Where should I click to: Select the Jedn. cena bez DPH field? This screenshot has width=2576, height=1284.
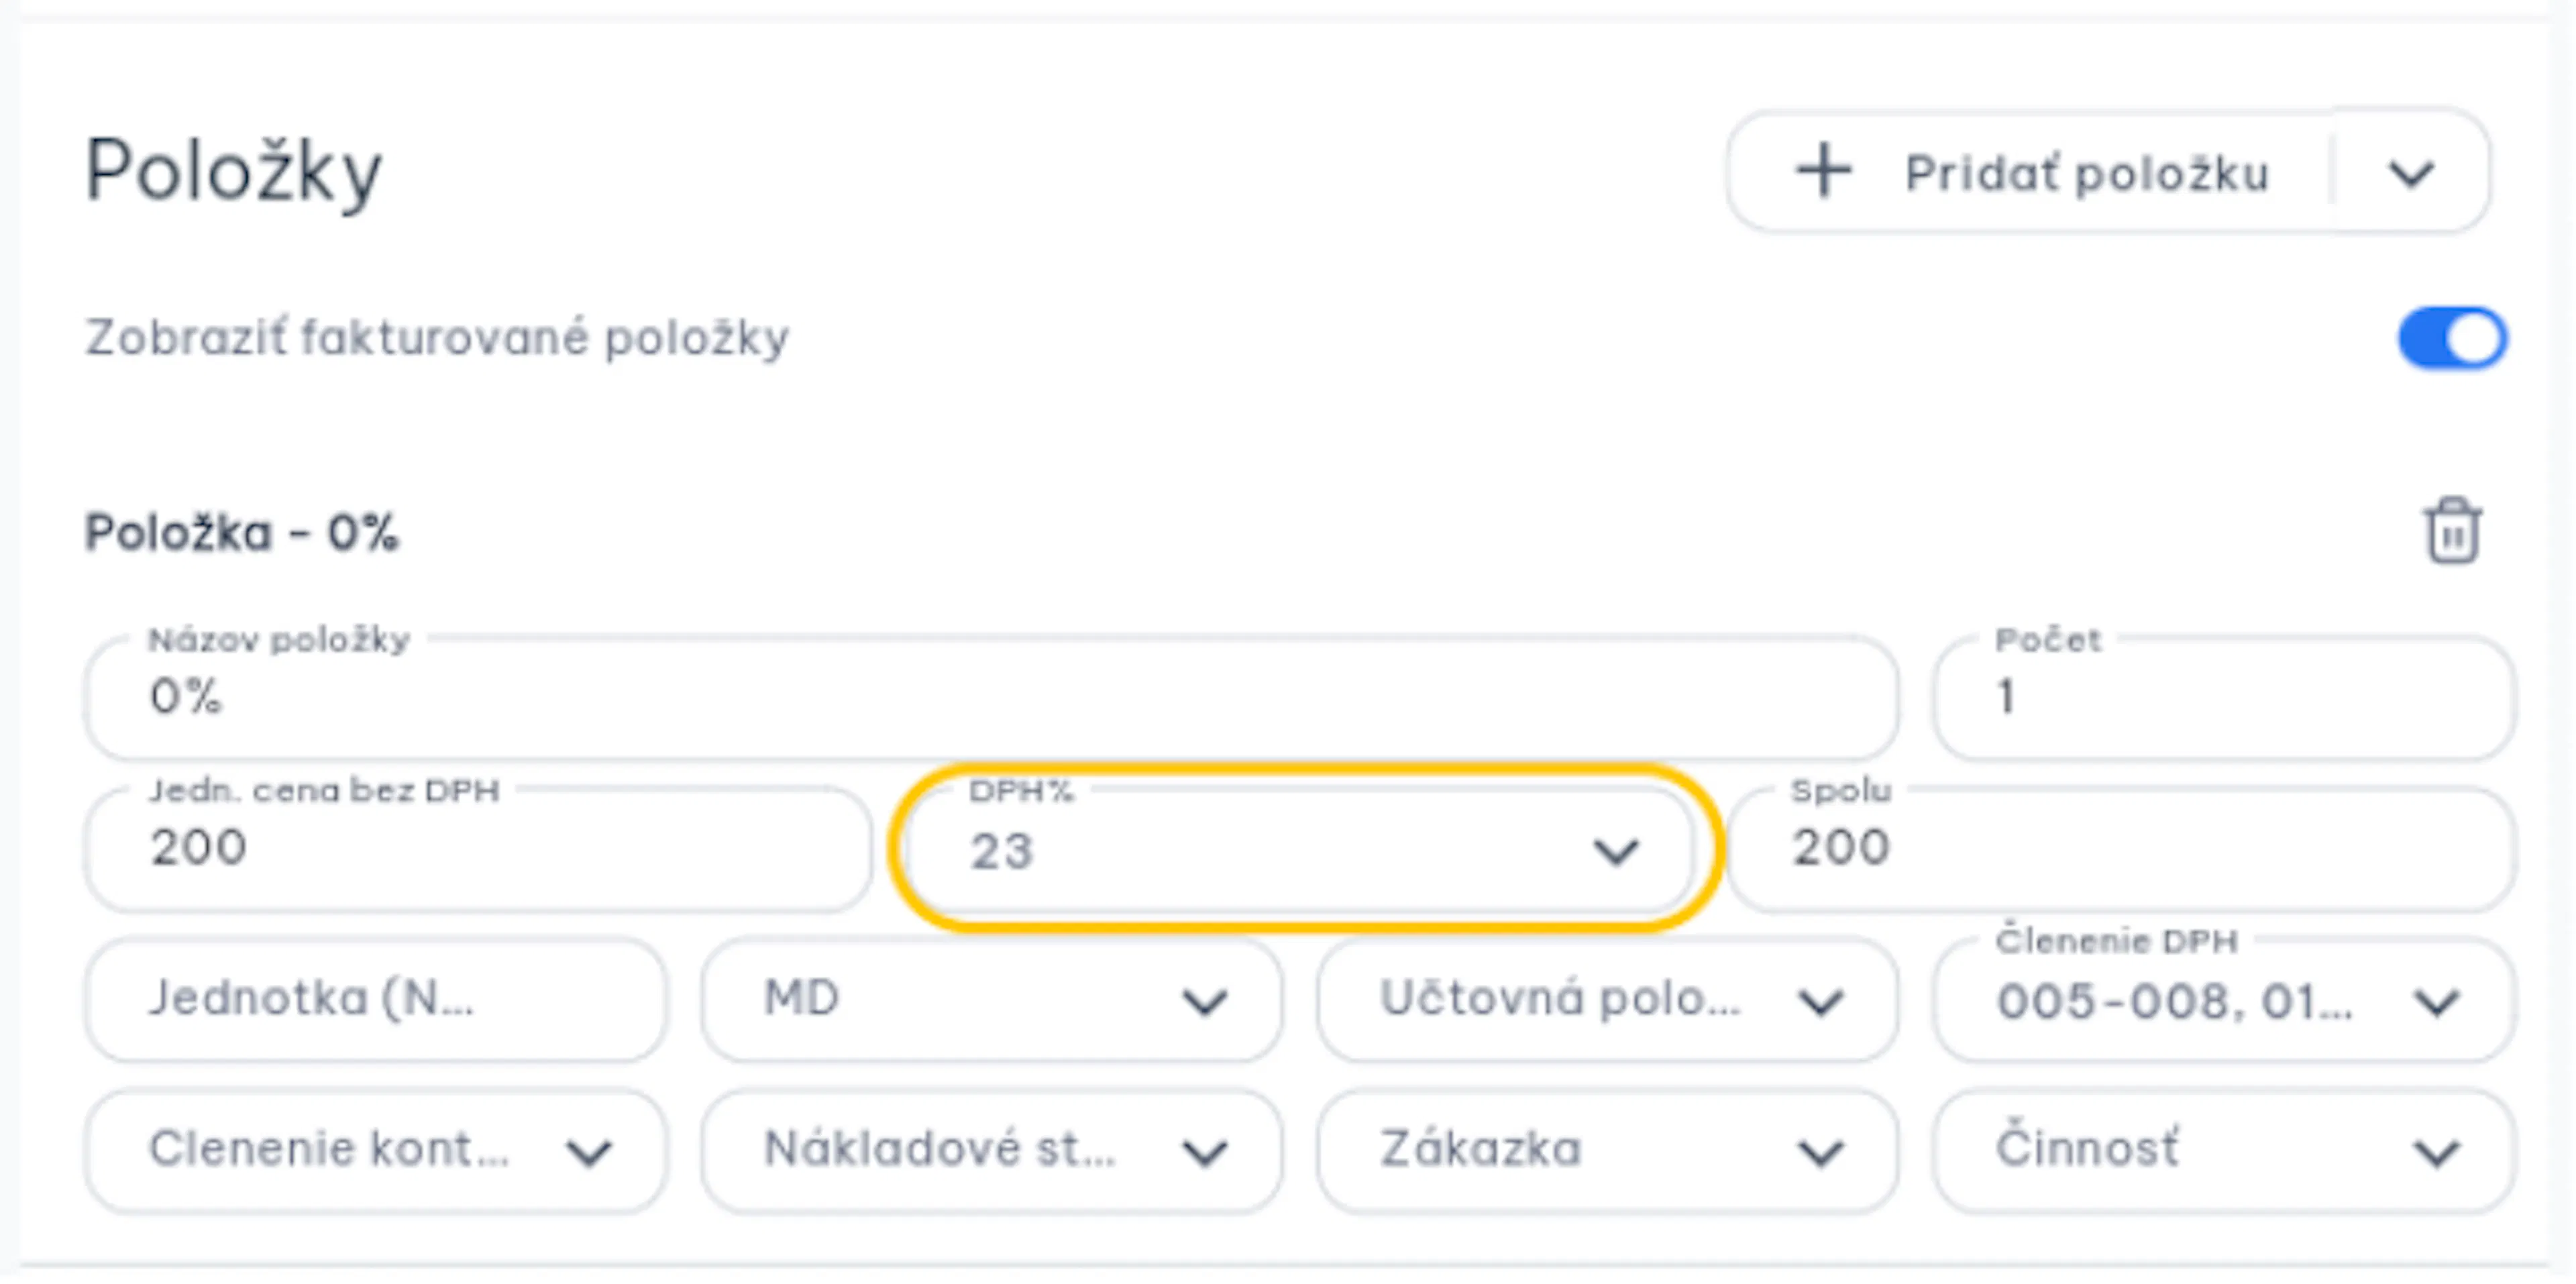[x=478, y=849]
